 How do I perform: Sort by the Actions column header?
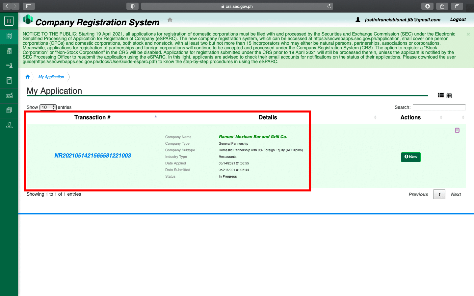410,117
